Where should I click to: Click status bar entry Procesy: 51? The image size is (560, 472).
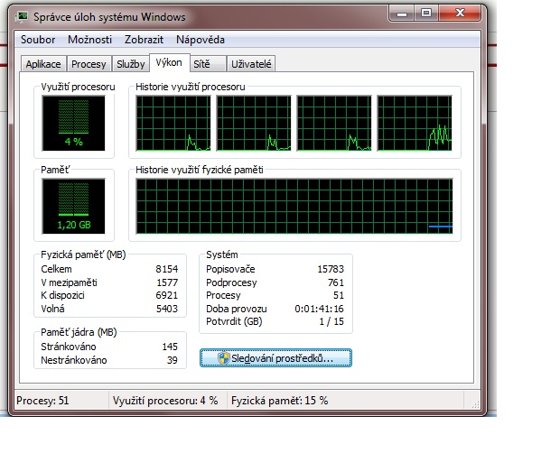(x=42, y=401)
